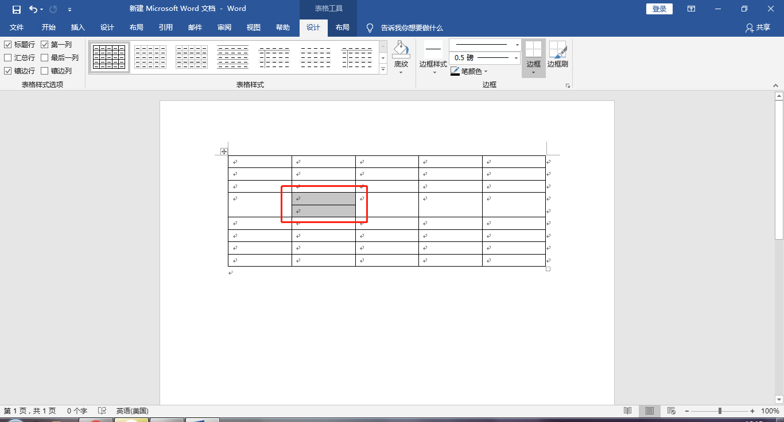Click the proofing check icon in status bar
Image resolution: width=784 pixels, height=422 pixels.
point(102,411)
